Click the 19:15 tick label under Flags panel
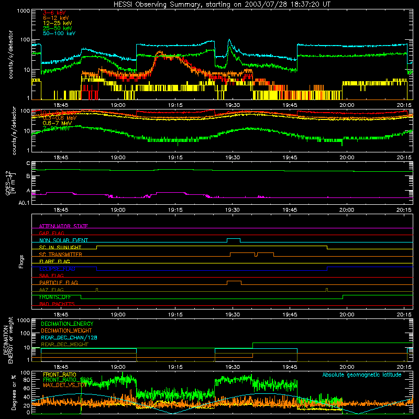The height and width of the screenshot is (419, 419). click(x=175, y=315)
